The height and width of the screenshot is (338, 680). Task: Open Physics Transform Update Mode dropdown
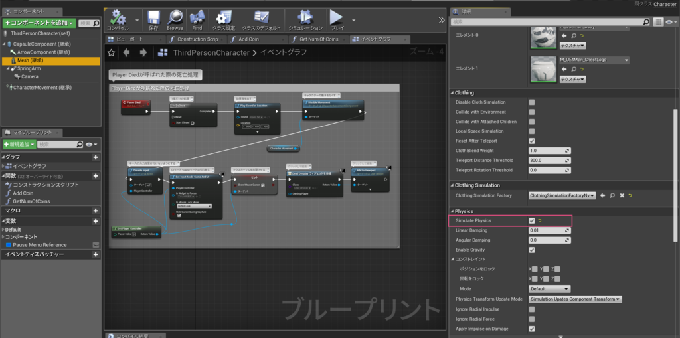point(576,299)
